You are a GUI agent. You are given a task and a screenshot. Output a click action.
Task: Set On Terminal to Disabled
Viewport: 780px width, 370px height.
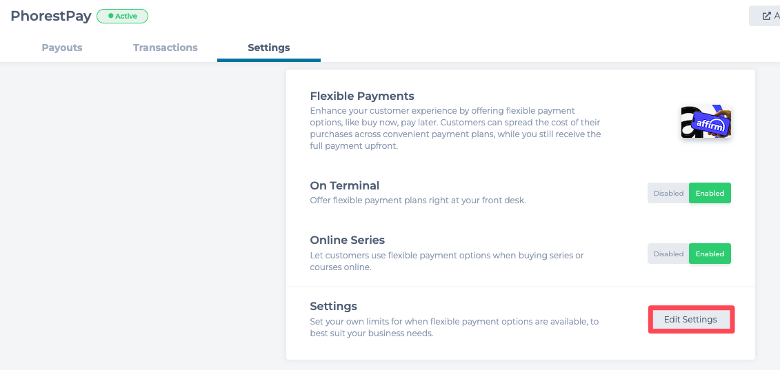[x=668, y=194]
